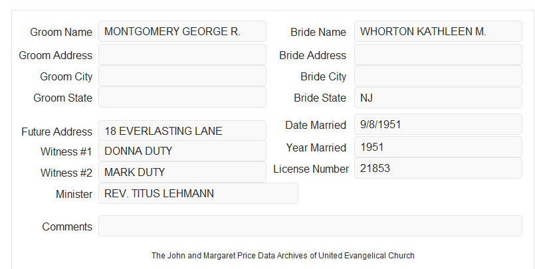Focus the empty Bride Address field
This screenshot has width=535, height=269.
point(438,54)
